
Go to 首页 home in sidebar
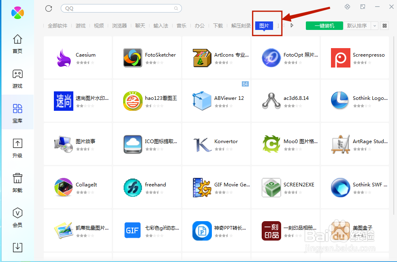point(17,44)
